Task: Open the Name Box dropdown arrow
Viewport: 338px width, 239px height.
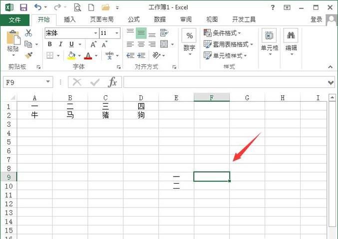Action: pyautogui.click(x=48, y=81)
